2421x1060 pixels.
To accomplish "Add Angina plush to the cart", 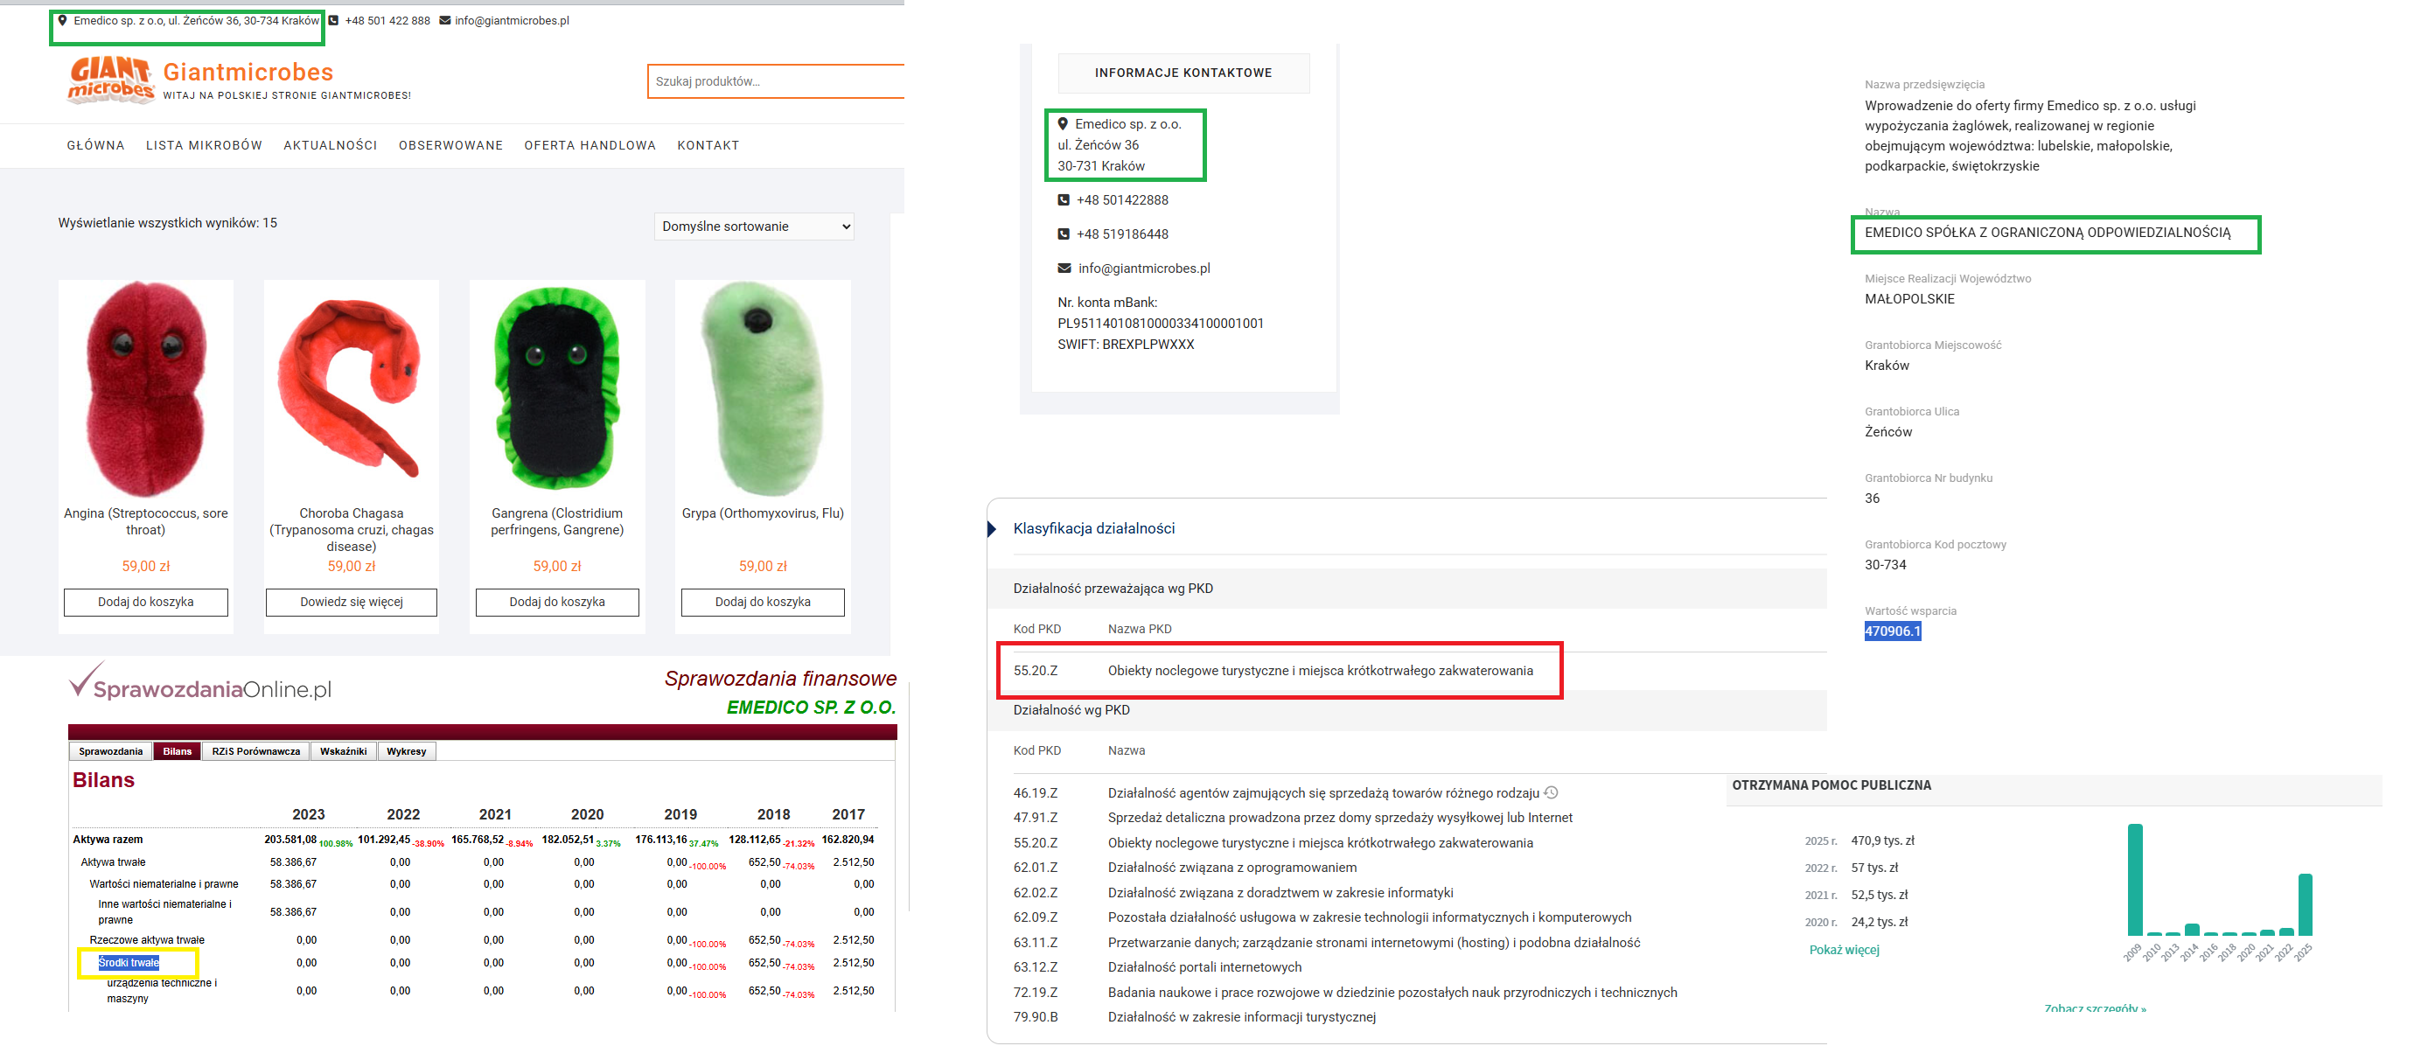I will tap(146, 602).
